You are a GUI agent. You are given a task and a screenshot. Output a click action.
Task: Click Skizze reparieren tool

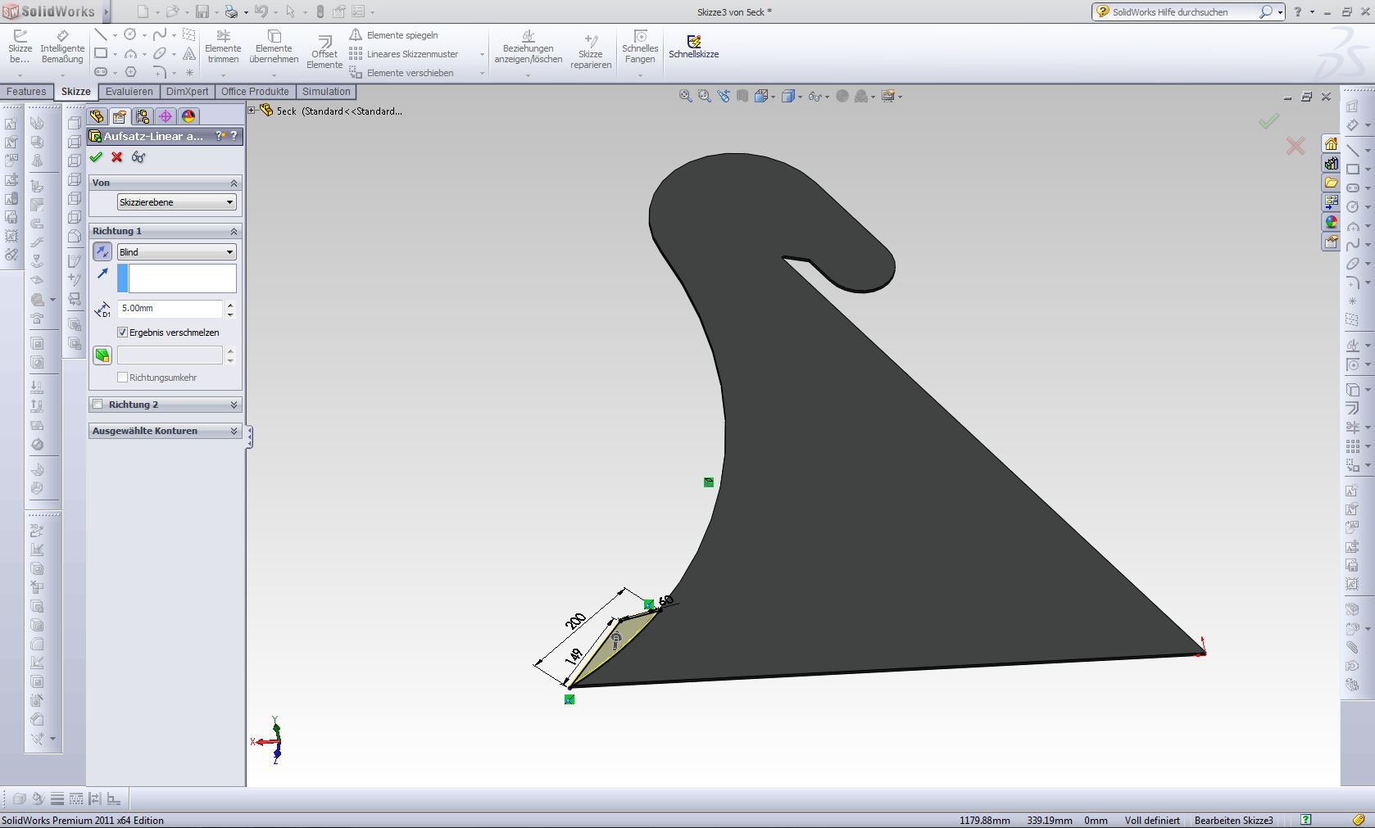(x=591, y=52)
